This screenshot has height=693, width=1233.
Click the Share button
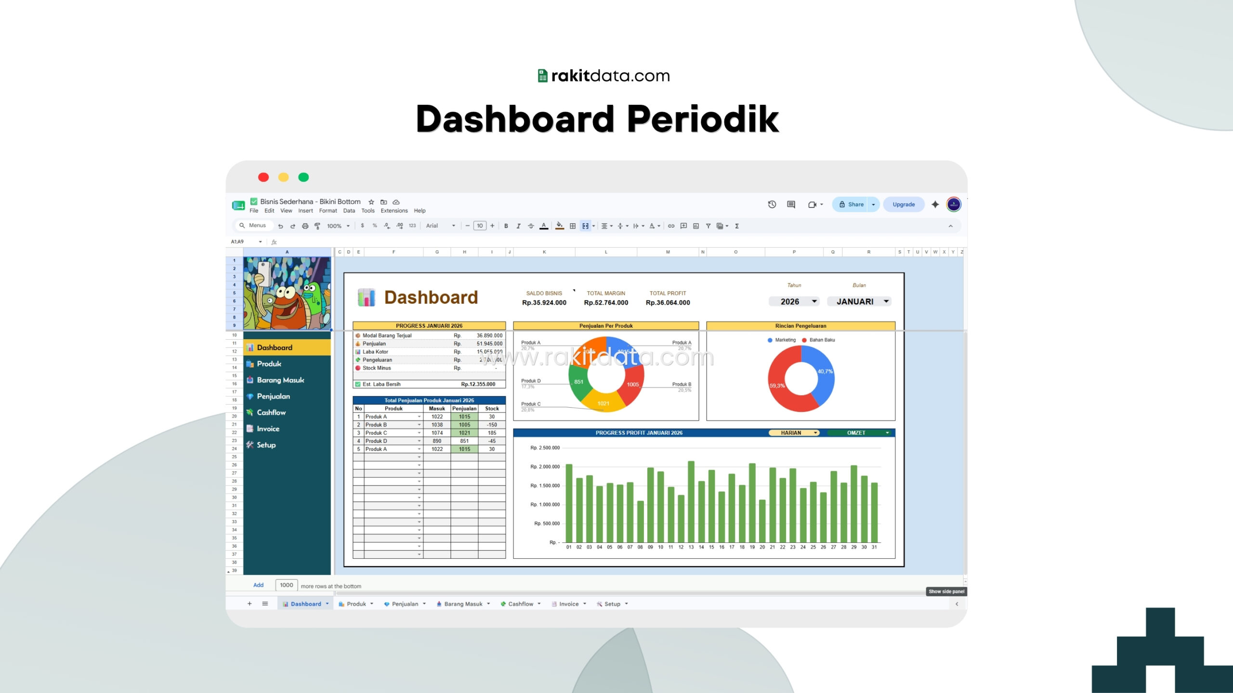pyautogui.click(x=850, y=205)
